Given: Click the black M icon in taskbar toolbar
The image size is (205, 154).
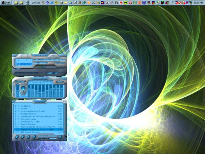Looking at the screenshot, I should pyautogui.click(x=162, y=2).
